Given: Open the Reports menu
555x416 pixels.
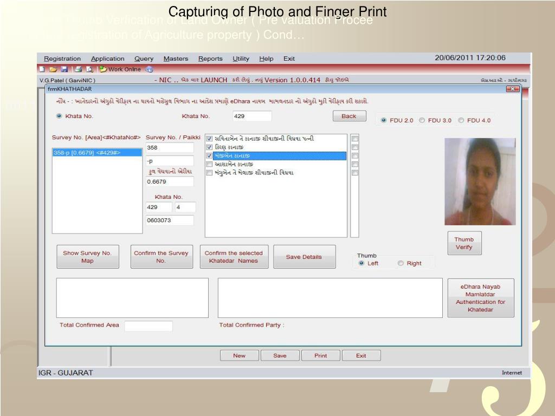Looking at the screenshot, I should 210,58.
